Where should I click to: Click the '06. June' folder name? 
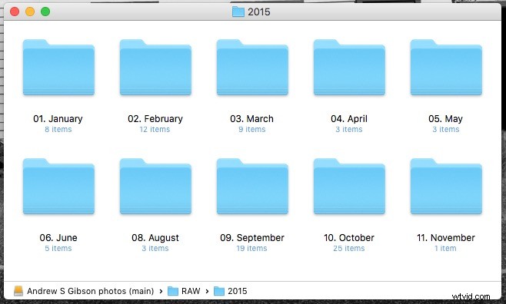click(58, 238)
